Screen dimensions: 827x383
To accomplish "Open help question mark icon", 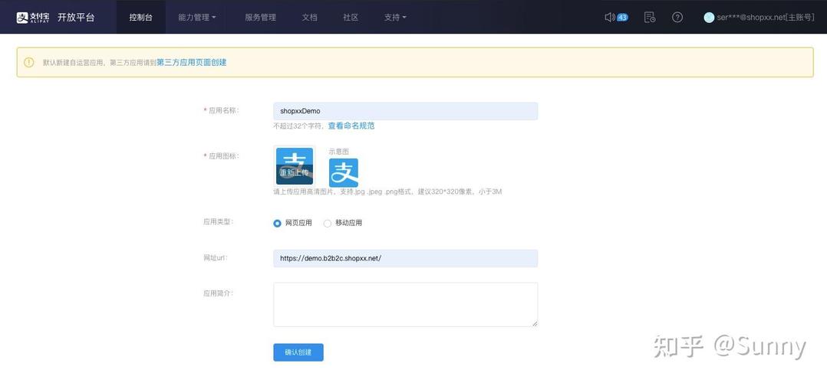I will (x=677, y=17).
